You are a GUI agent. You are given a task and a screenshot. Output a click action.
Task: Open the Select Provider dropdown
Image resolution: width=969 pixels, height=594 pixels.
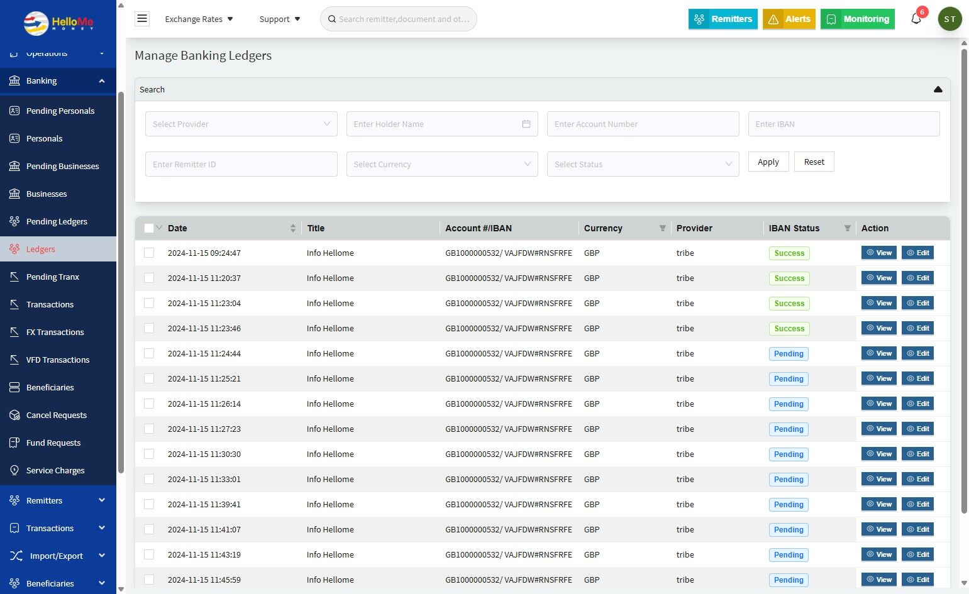click(x=241, y=124)
